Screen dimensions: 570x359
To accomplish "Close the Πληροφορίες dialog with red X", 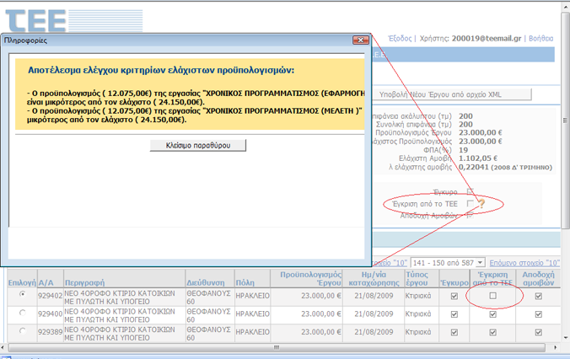I will [363, 39].
